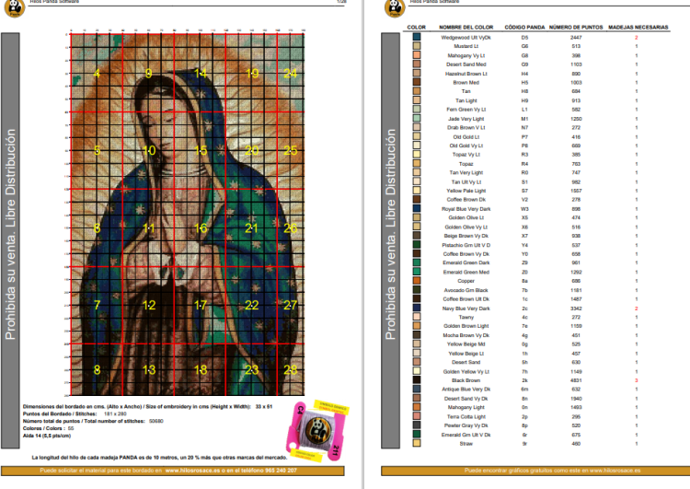Click pattern section number 10 on the chart
This screenshot has height=489, width=690.
click(x=150, y=149)
